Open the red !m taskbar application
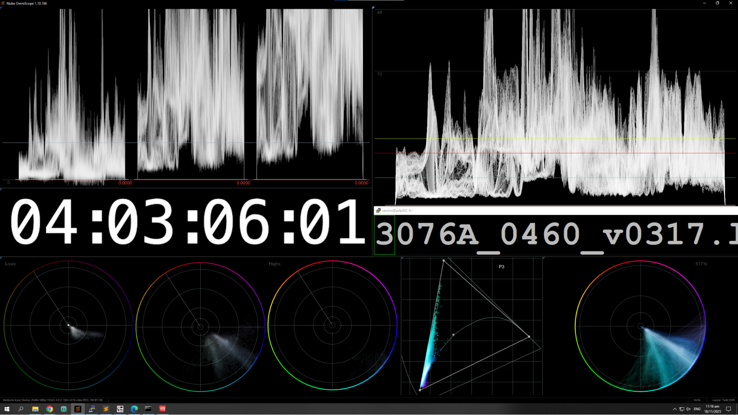738x415 pixels. (162, 409)
